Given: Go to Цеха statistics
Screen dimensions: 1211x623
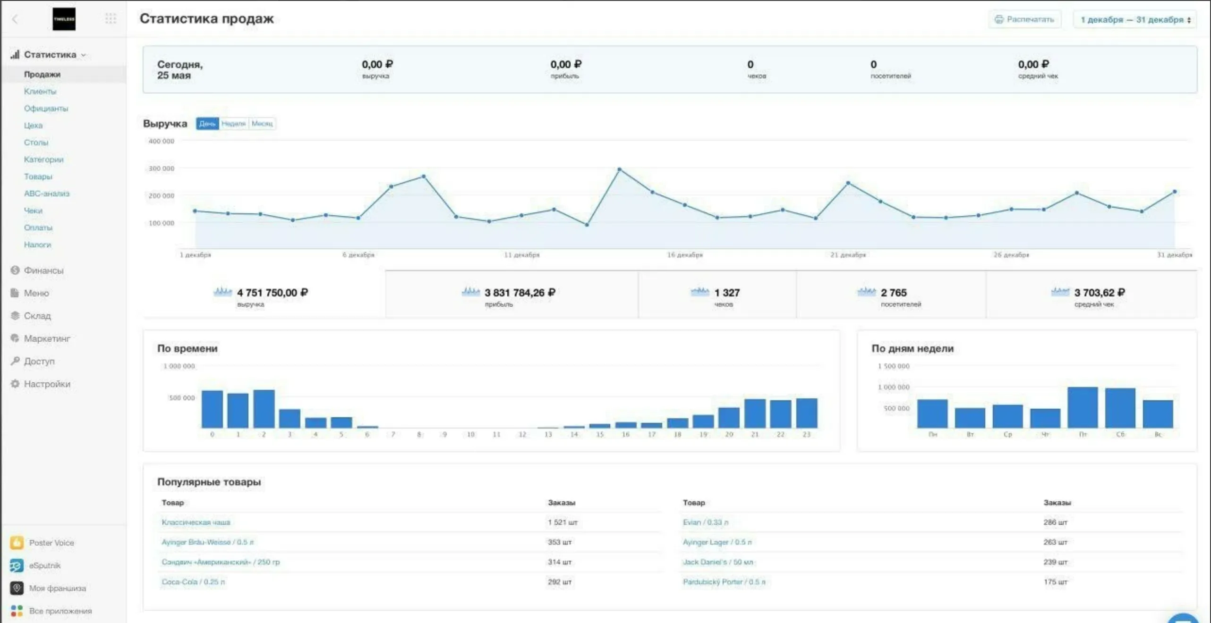Looking at the screenshot, I should pyautogui.click(x=33, y=125).
